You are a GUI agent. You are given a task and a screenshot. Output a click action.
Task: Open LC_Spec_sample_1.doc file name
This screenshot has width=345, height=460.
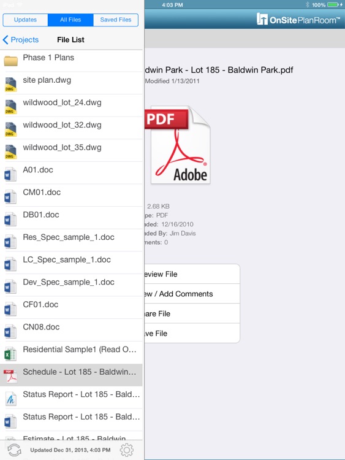[67, 260]
